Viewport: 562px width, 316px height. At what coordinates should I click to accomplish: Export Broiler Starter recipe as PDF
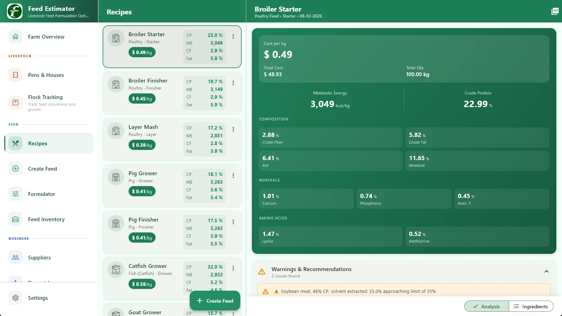coord(555,11)
